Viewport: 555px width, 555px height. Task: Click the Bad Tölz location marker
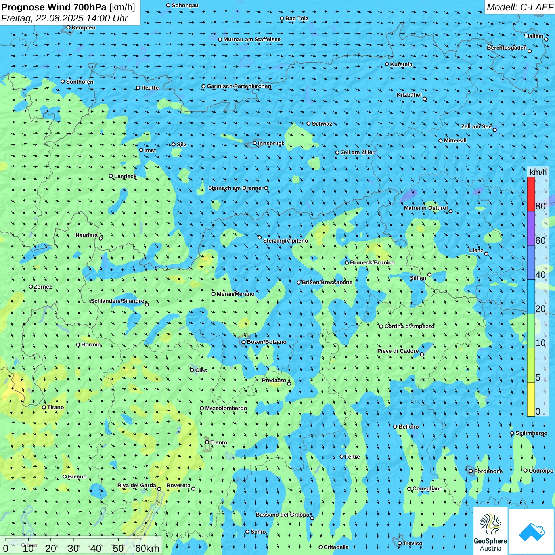pyautogui.click(x=282, y=18)
